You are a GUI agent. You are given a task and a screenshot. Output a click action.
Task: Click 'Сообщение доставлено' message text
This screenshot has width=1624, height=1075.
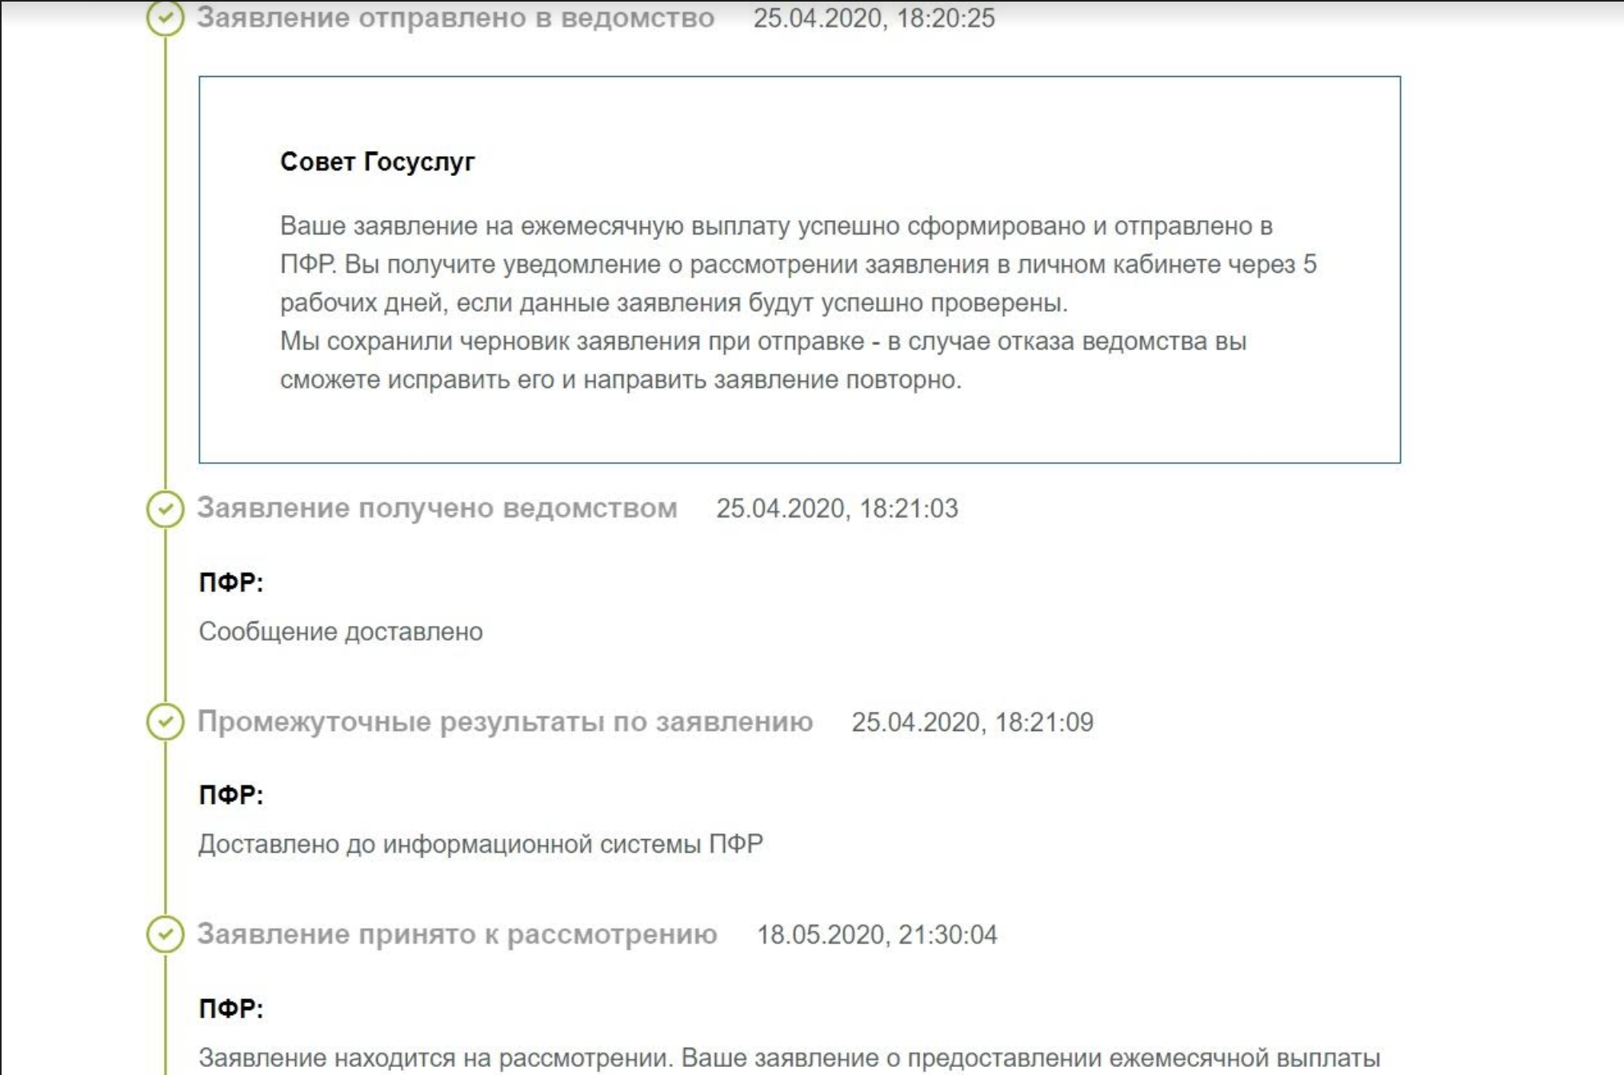(x=340, y=632)
